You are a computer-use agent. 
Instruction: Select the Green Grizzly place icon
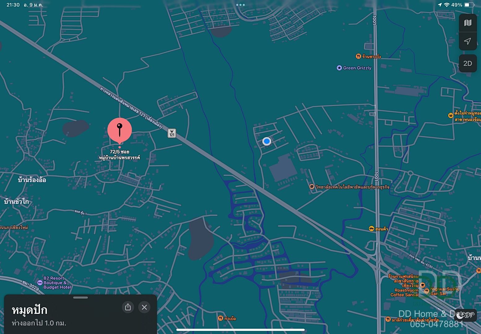tap(339, 68)
